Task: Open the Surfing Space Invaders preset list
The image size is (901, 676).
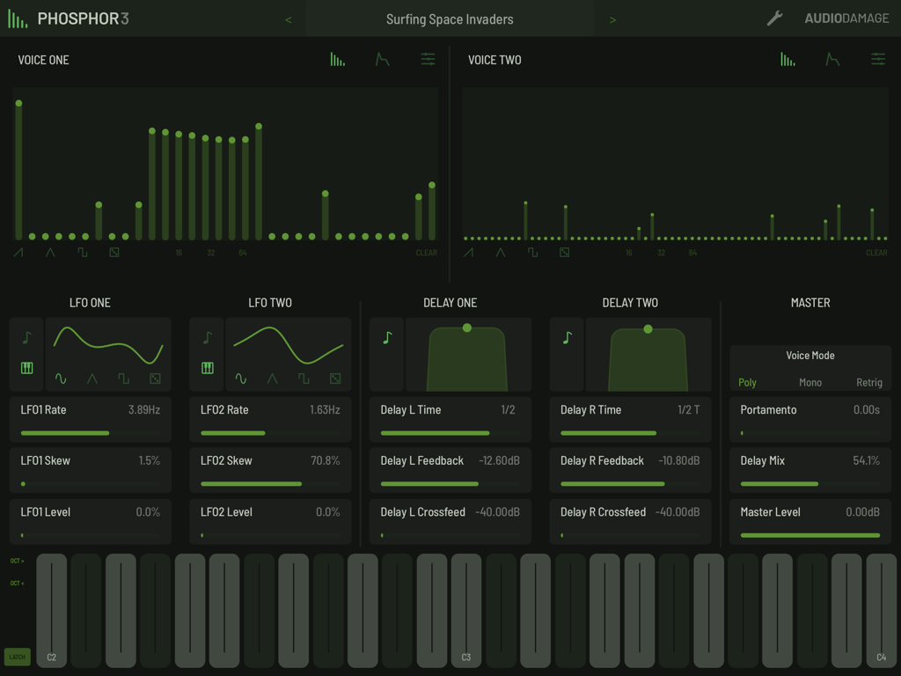Action: 450,19
